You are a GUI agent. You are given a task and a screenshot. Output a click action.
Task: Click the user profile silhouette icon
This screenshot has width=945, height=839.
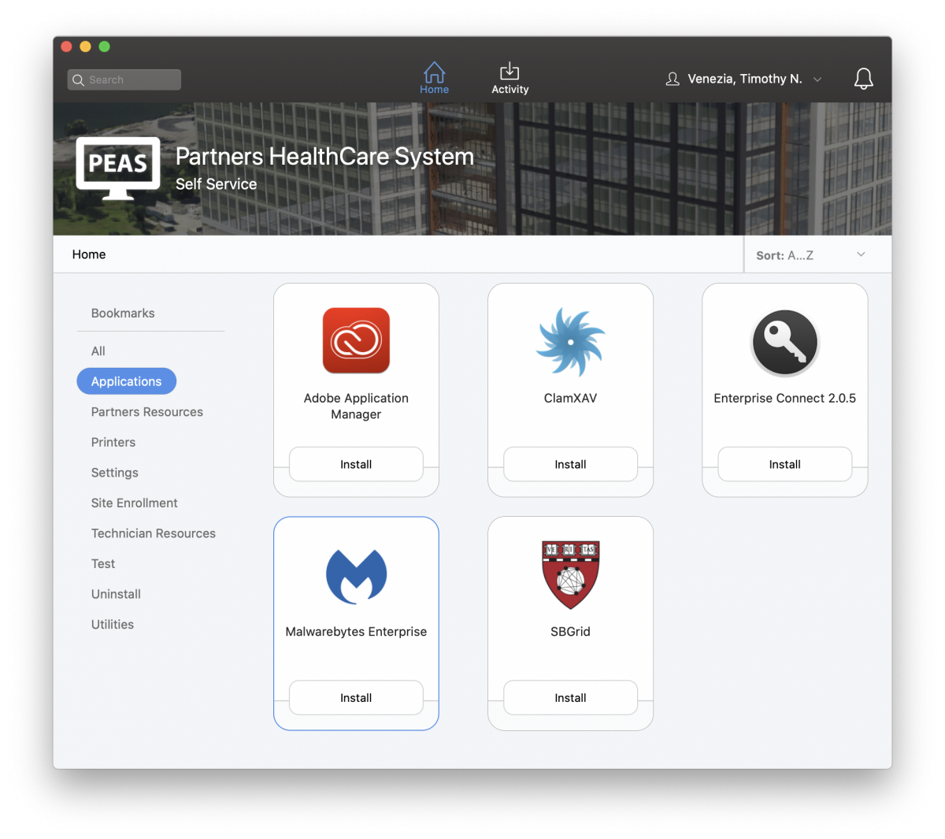tap(673, 79)
